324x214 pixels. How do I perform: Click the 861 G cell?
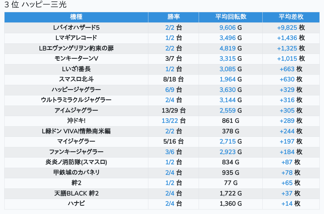(230, 121)
